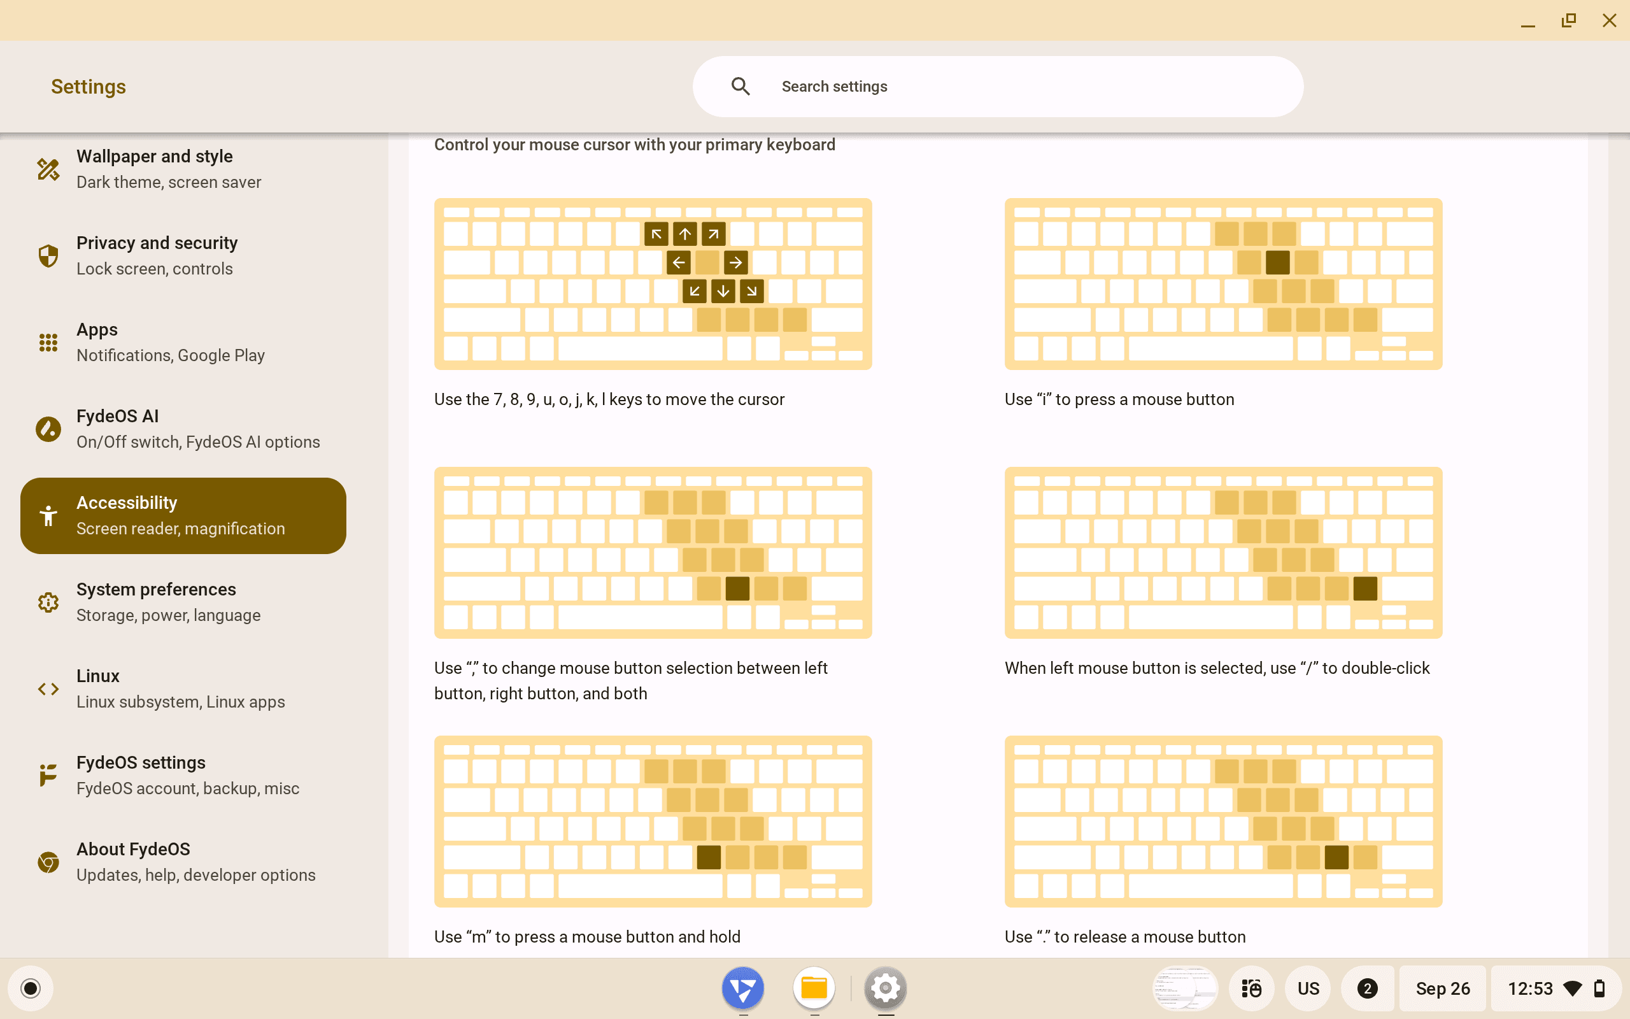Click the About FydeOS logo icon

click(x=48, y=862)
